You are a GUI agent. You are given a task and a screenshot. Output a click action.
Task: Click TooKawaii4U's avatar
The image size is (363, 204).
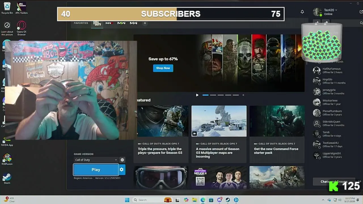pyautogui.click(x=316, y=144)
